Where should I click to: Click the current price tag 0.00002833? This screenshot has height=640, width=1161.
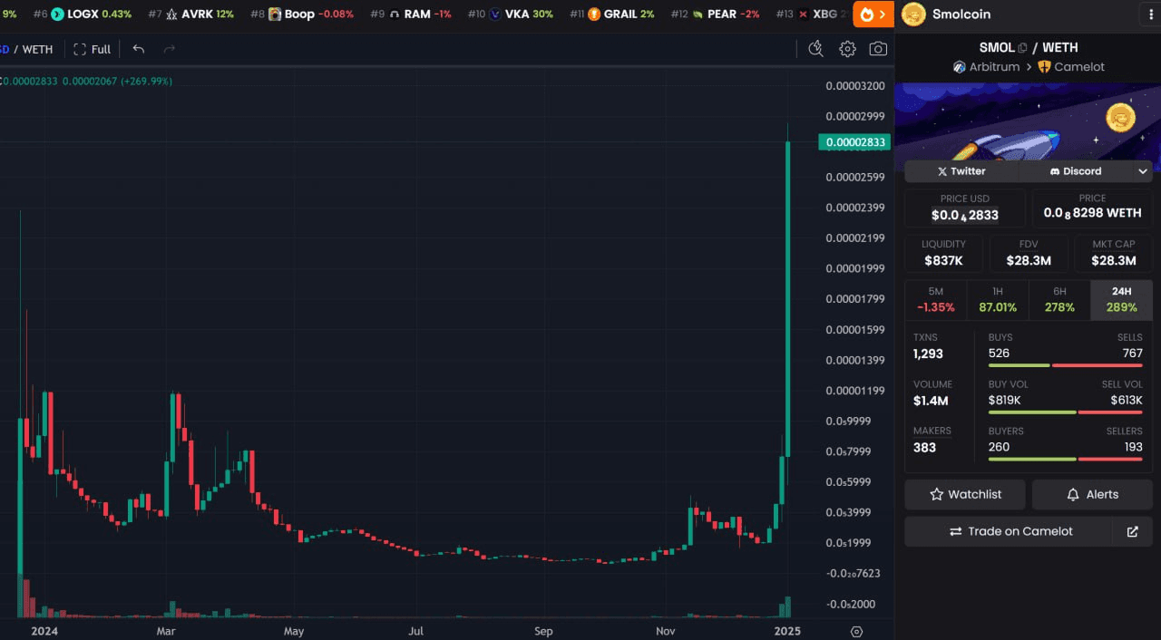(854, 142)
